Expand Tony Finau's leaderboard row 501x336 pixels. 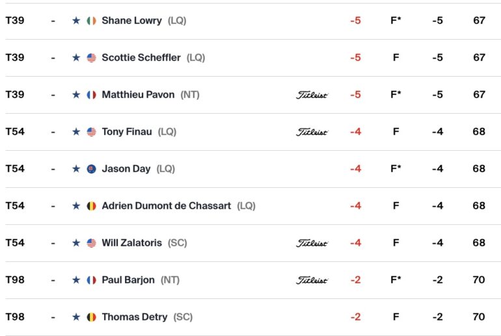pyautogui.click(x=251, y=132)
